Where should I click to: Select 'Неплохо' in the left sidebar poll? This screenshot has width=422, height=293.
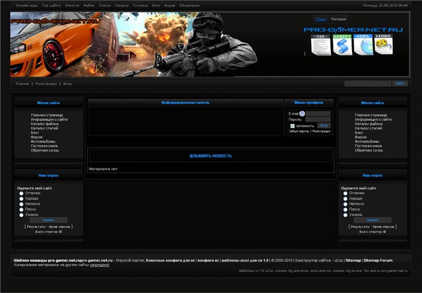click(21, 204)
